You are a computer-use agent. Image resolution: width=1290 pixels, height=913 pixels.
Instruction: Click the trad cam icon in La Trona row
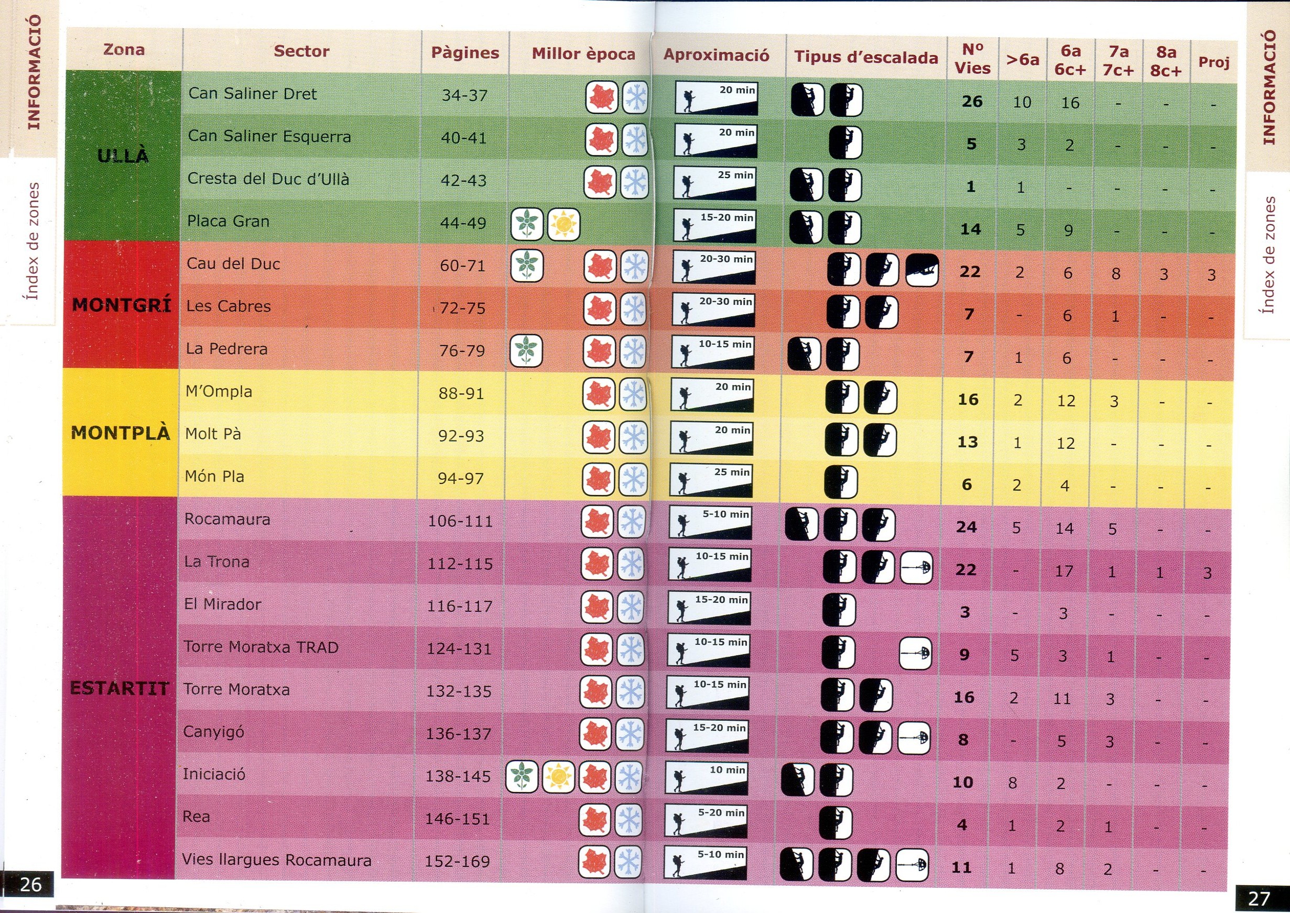(916, 568)
